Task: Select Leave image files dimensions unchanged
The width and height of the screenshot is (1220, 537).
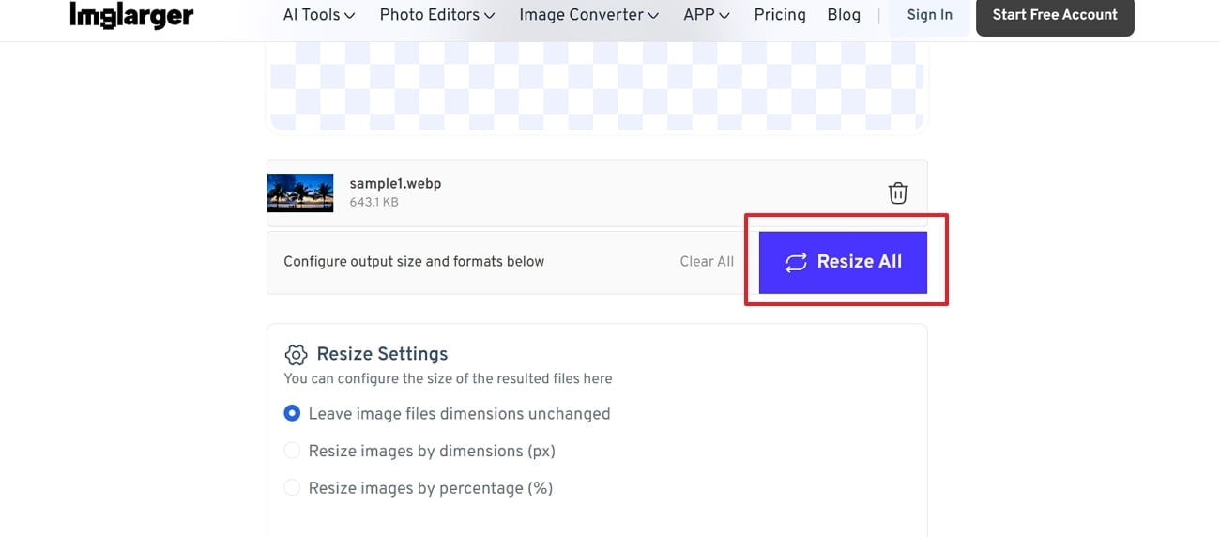Action: (292, 414)
